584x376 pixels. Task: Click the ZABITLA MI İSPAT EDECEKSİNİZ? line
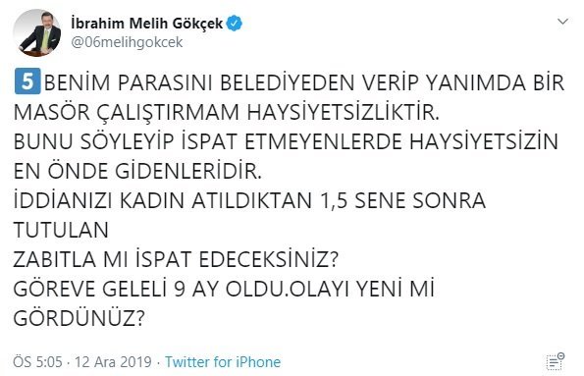click(x=176, y=259)
